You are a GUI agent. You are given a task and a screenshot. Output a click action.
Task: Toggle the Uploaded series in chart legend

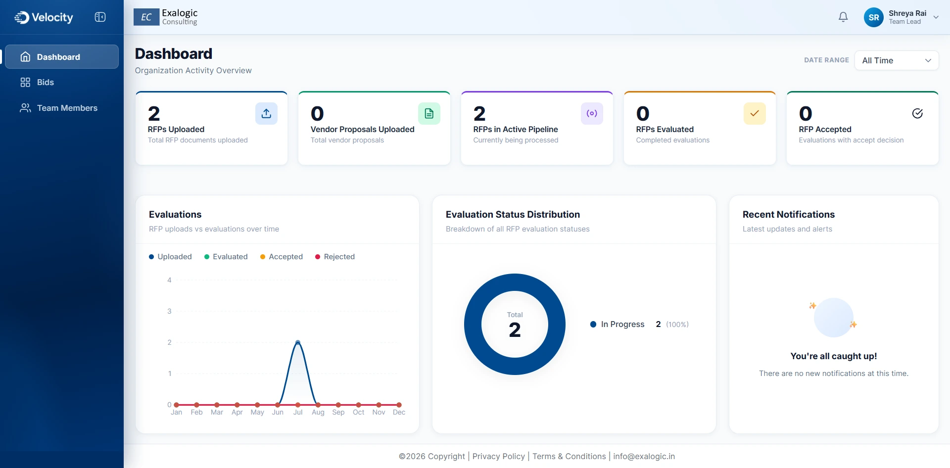tap(170, 257)
